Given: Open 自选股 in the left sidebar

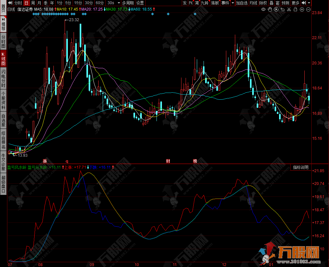Looking at the screenshot, I should (3, 120).
